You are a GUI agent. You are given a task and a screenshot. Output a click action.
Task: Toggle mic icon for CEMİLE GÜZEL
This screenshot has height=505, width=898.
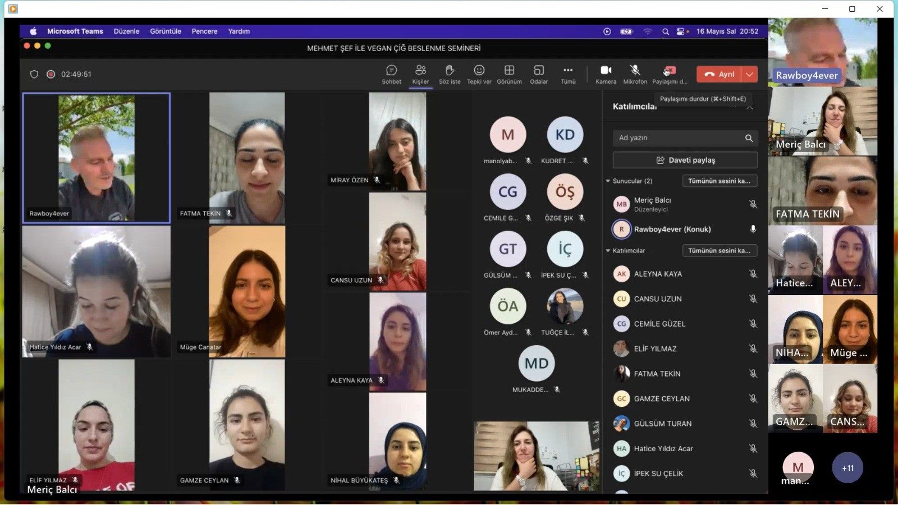pos(753,324)
